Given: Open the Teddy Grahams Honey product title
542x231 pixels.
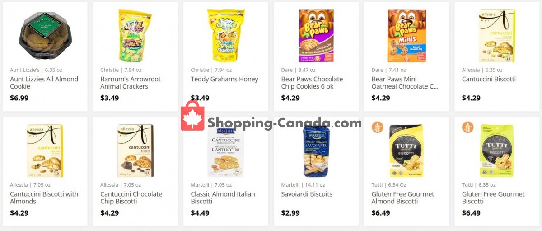Looking at the screenshot, I should point(224,79).
